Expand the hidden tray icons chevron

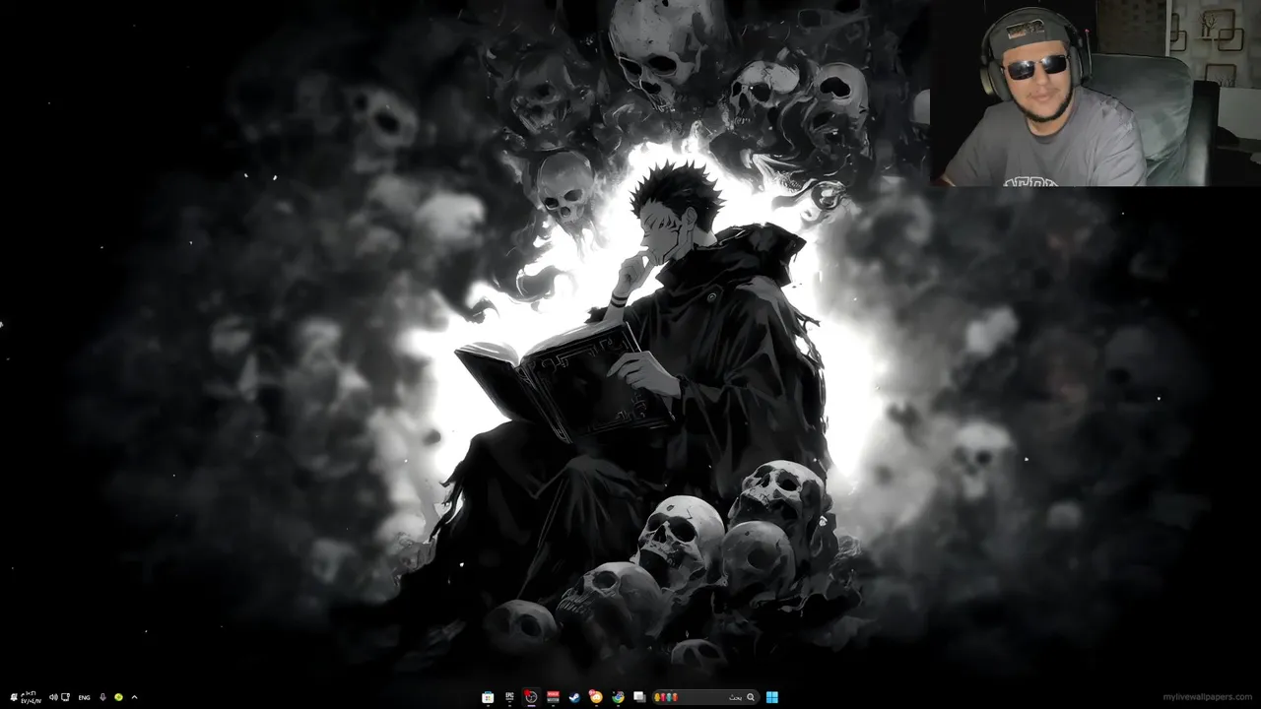click(134, 697)
